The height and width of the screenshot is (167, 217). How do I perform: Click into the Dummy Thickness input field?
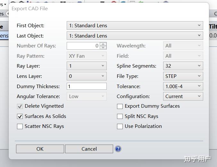point(87,86)
